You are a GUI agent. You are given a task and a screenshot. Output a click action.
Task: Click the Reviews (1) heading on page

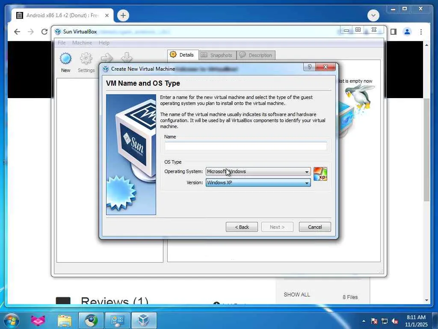(x=115, y=301)
